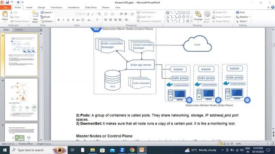Click the Windows search box
The height and width of the screenshot is (154, 275).
point(39,150)
